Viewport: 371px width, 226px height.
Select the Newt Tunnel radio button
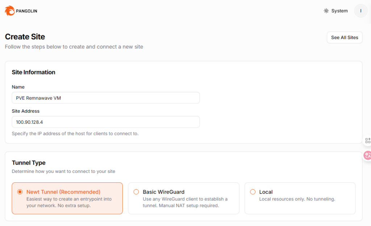[x=20, y=192]
